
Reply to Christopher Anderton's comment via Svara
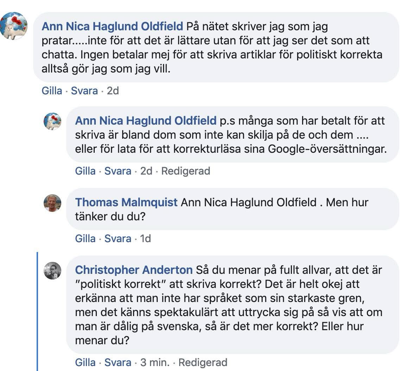(x=118, y=363)
